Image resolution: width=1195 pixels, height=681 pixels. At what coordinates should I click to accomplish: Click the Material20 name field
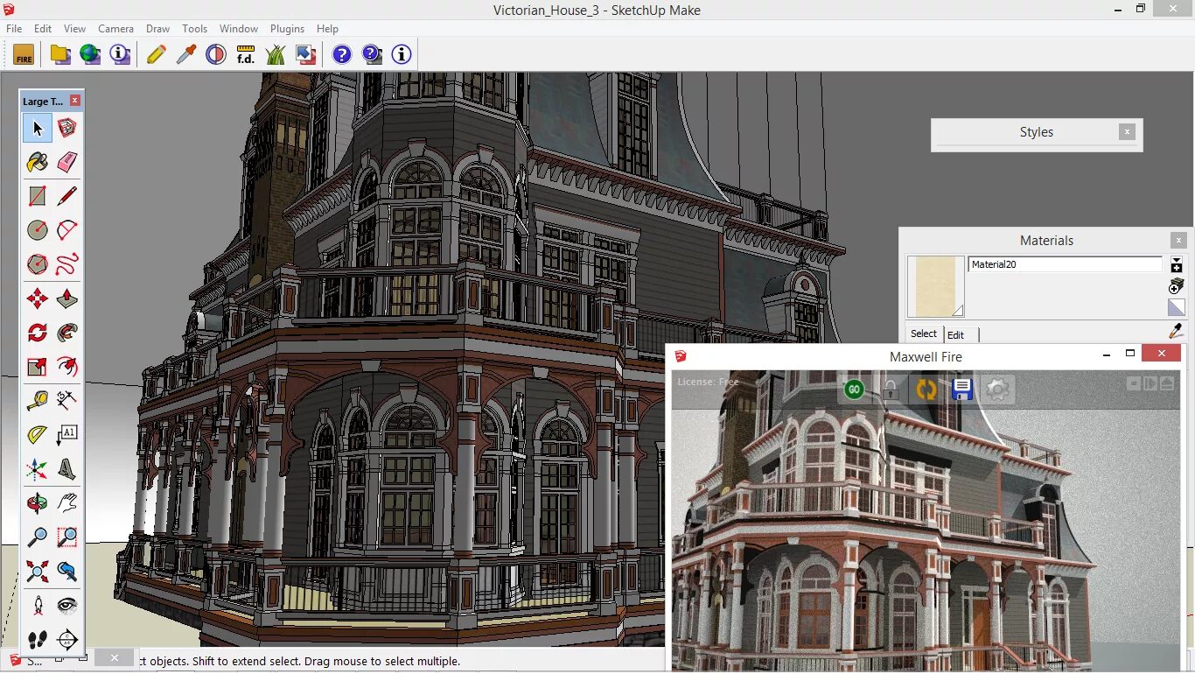coord(1065,264)
